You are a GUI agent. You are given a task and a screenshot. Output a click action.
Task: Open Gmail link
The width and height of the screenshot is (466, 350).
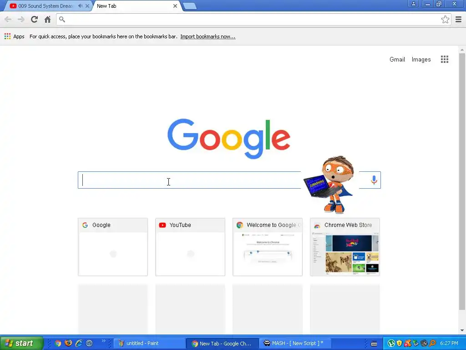(x=397, y=60)
